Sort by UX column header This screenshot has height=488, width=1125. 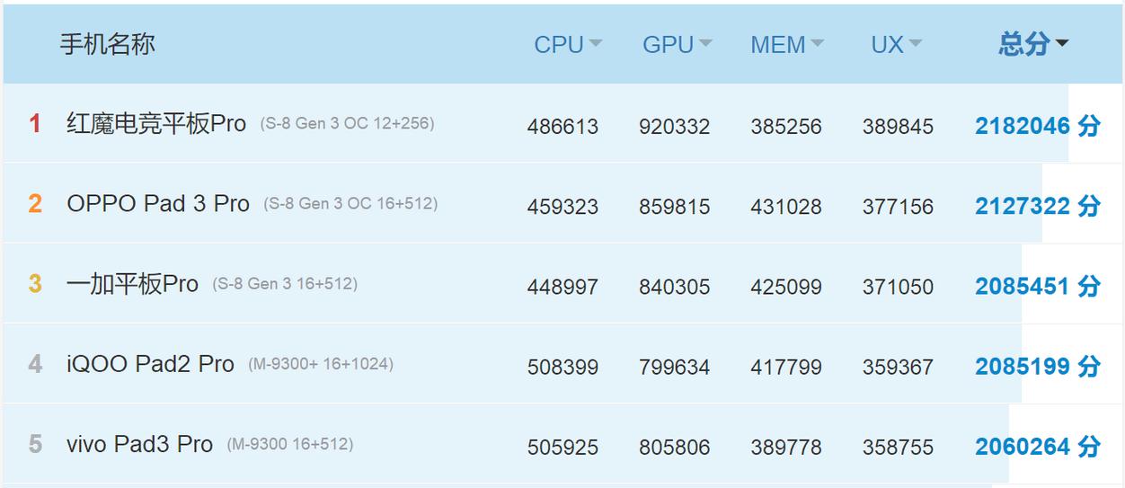(896, 45)
